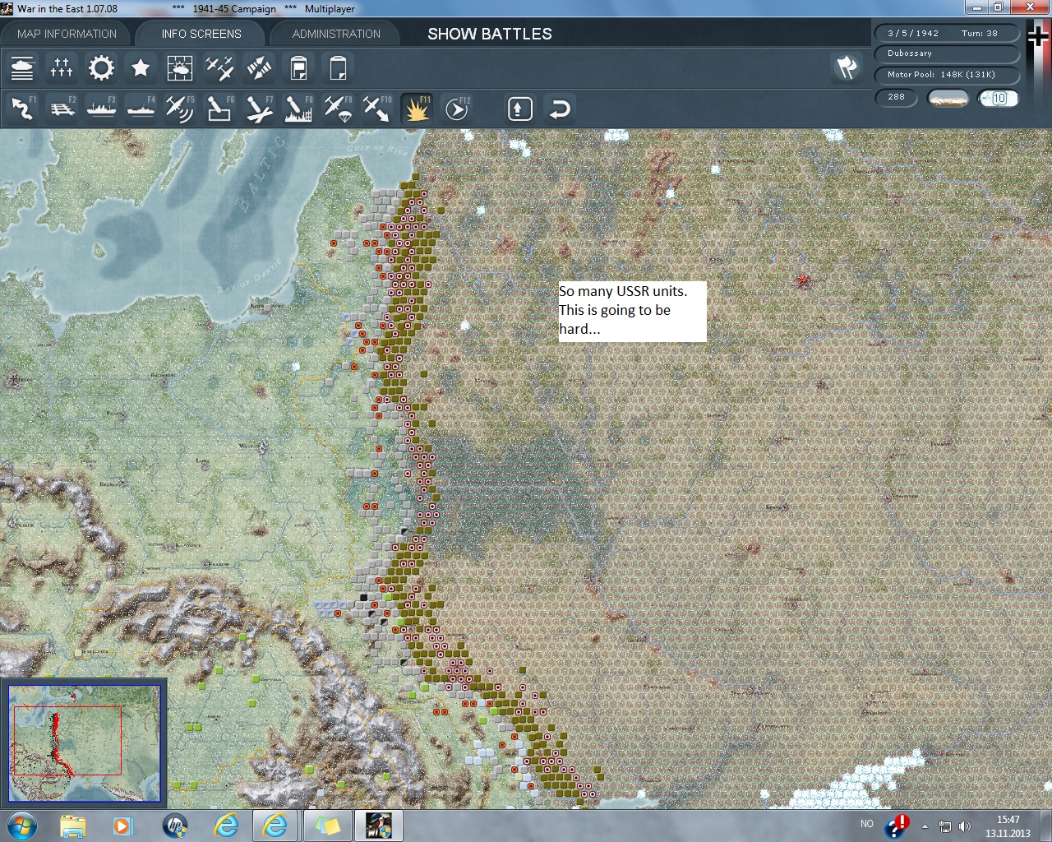
Task: Open the losses screen with crosses icon
Action: (x=62, y=68)
